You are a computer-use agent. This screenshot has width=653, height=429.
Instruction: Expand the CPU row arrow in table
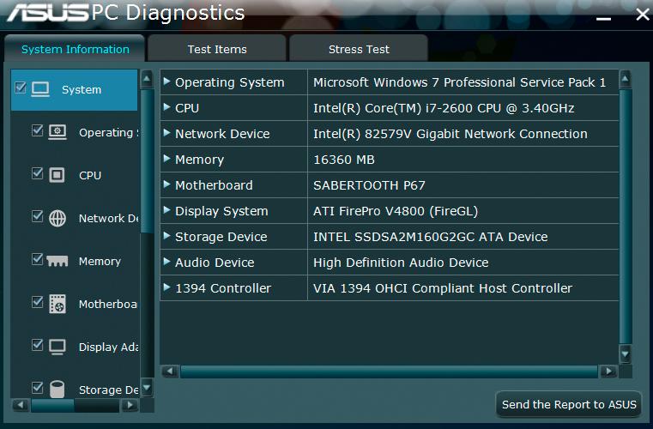(167, 107)
